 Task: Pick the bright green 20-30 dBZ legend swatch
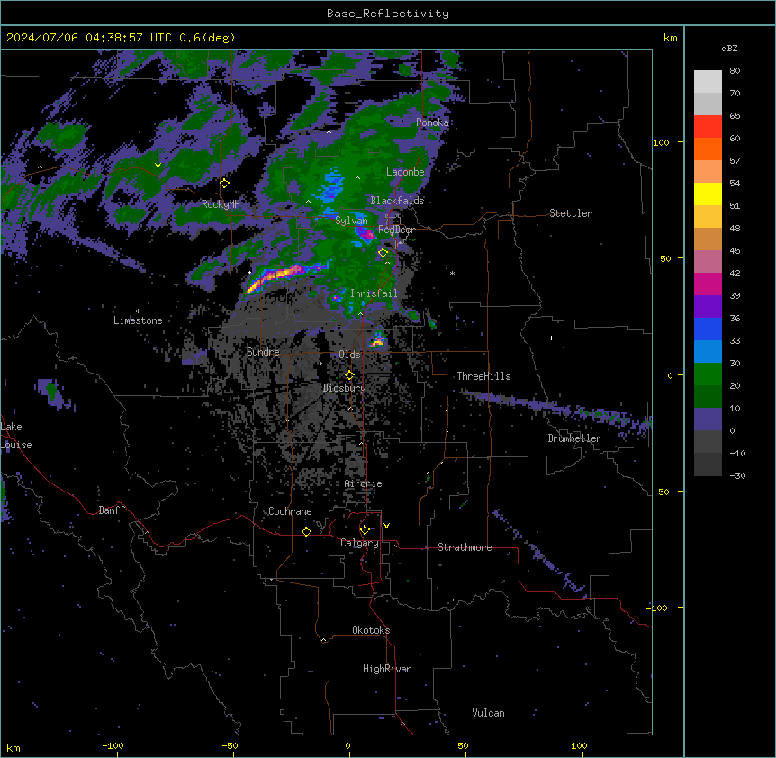click(708, 374)
